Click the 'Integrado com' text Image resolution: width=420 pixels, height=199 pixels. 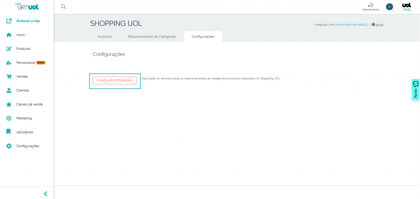(x=325, y=25)
